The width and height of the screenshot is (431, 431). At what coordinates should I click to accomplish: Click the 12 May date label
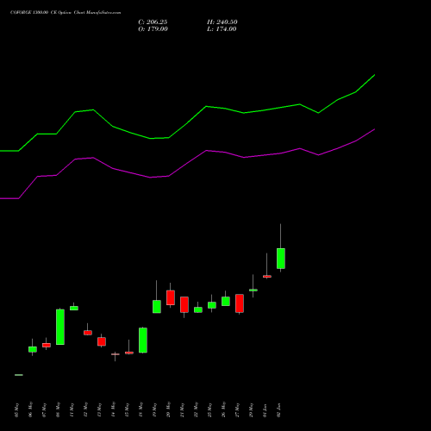85,409
